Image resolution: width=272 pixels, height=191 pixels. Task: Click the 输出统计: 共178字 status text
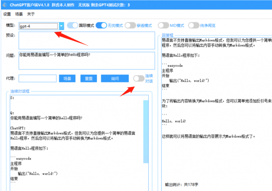181,185
